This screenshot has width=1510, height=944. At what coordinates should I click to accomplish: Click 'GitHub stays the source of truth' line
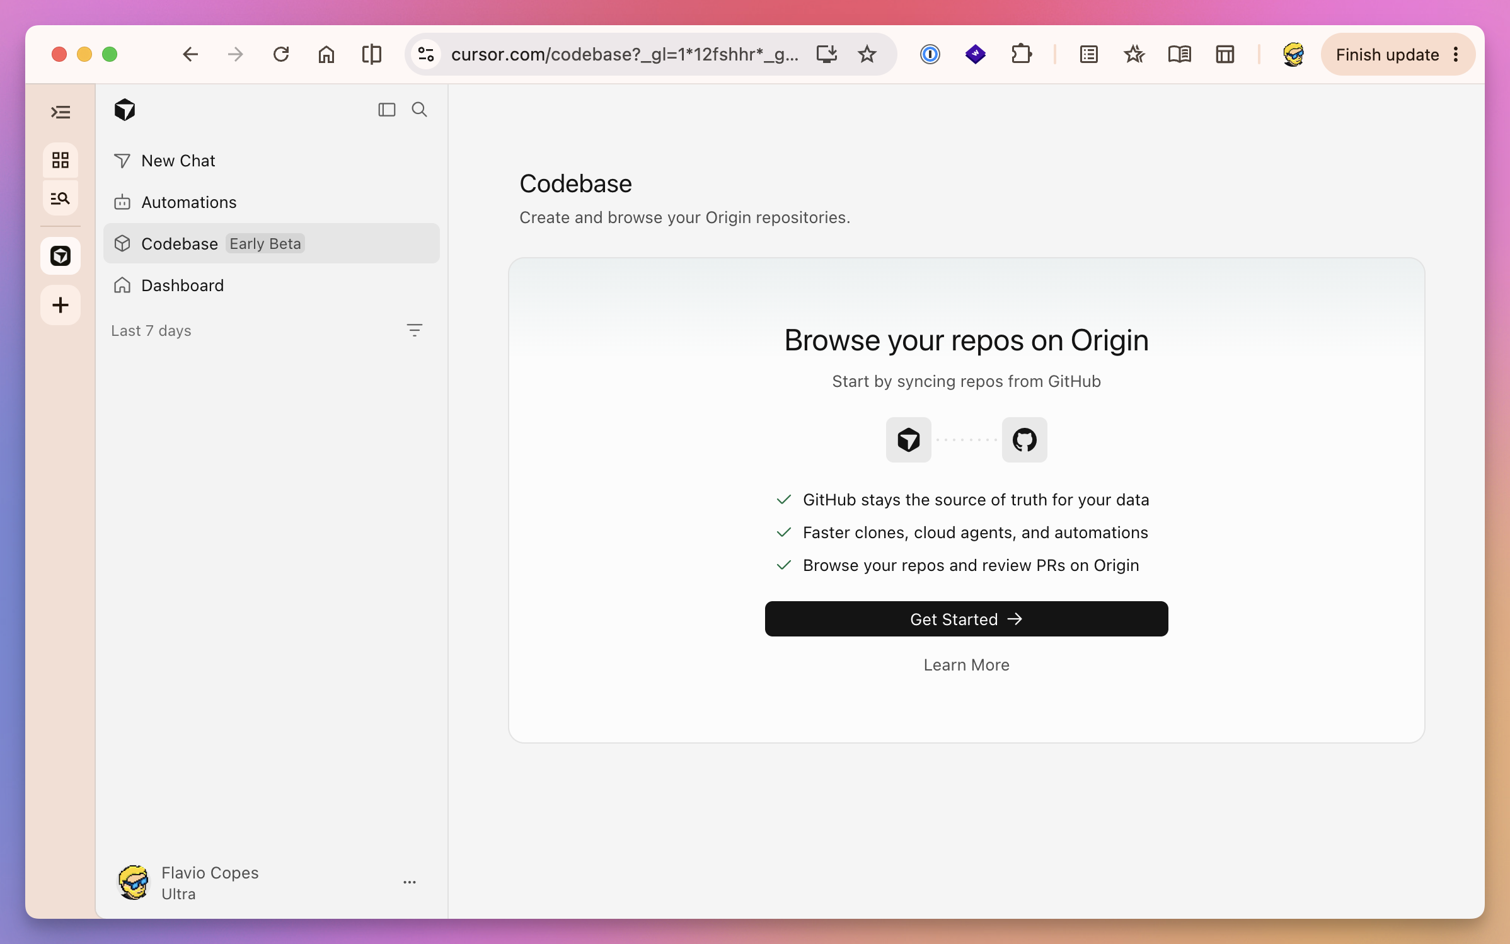coord(976,500)
